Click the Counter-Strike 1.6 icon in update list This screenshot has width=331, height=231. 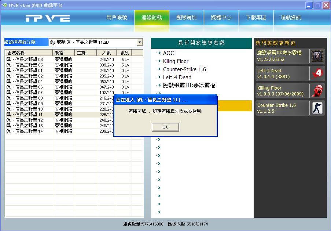click(x=317, y=108)
